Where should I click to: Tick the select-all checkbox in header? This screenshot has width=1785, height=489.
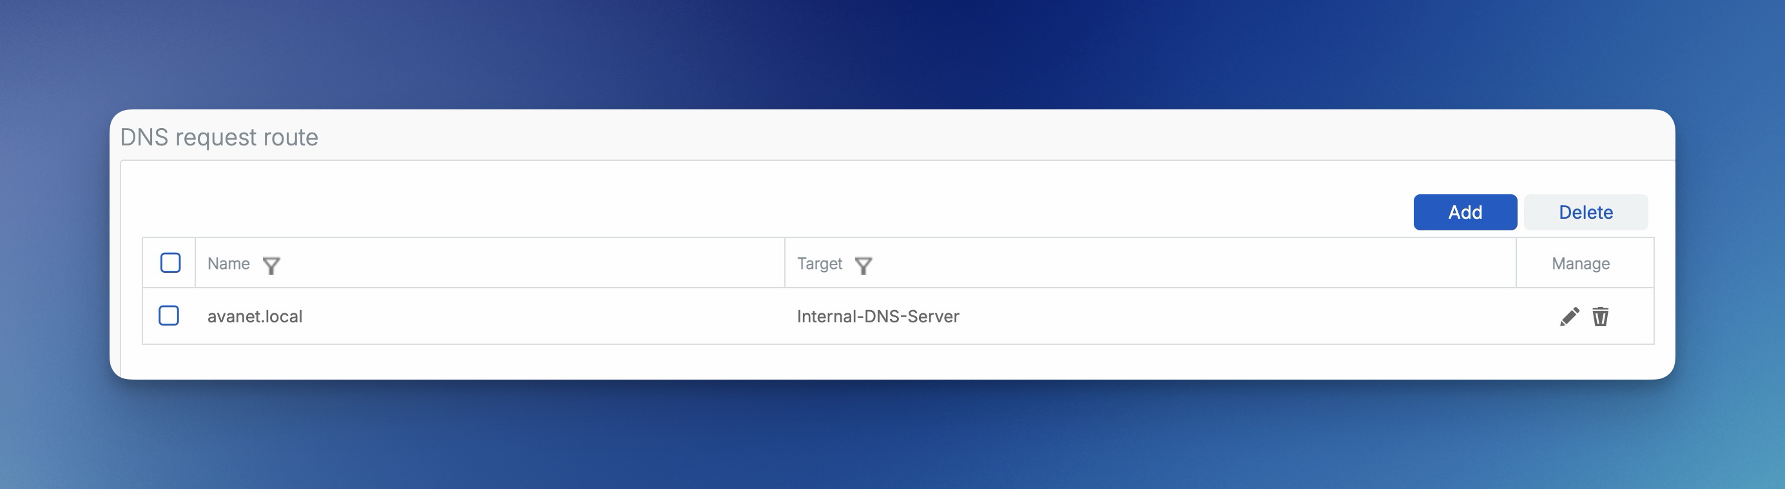tap(171, 263)
